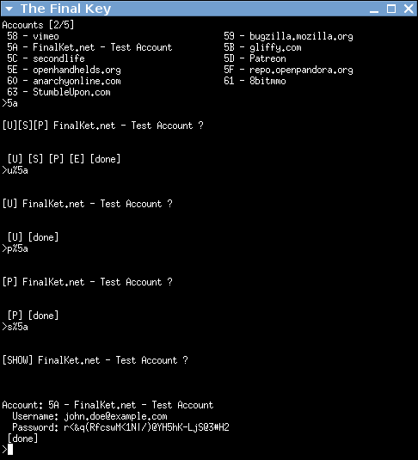Viewport: 418px width, 460px height.
Task: Close The Final Key window
Action: (409, 9)
